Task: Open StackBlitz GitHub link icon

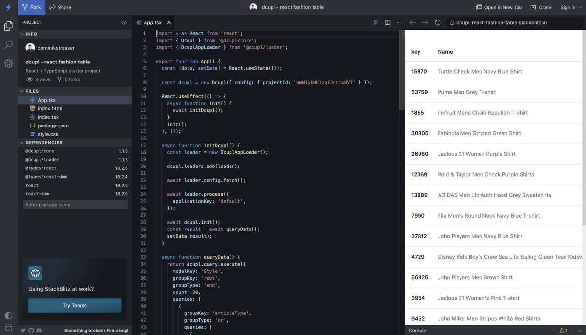Action: pyautogui.click(x=31, y=331)
